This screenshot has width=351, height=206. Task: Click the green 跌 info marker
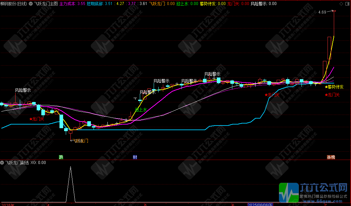pyautogui.click(x=61, y=157)
